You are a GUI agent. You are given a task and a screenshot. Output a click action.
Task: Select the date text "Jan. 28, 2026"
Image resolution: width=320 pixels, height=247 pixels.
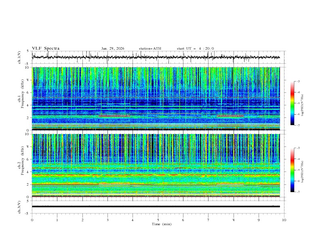click(x=113, y=48)
